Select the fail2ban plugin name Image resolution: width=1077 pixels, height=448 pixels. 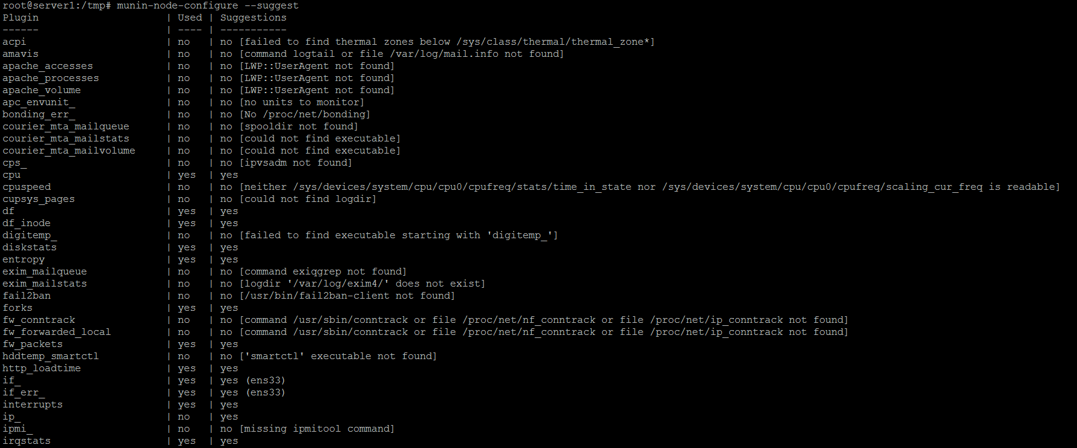click(x=27, y=296)
